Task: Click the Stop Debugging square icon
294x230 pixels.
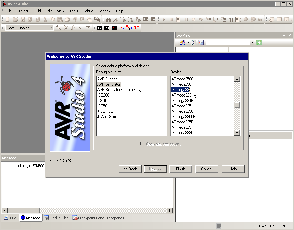Action: (x=171, y=19)
